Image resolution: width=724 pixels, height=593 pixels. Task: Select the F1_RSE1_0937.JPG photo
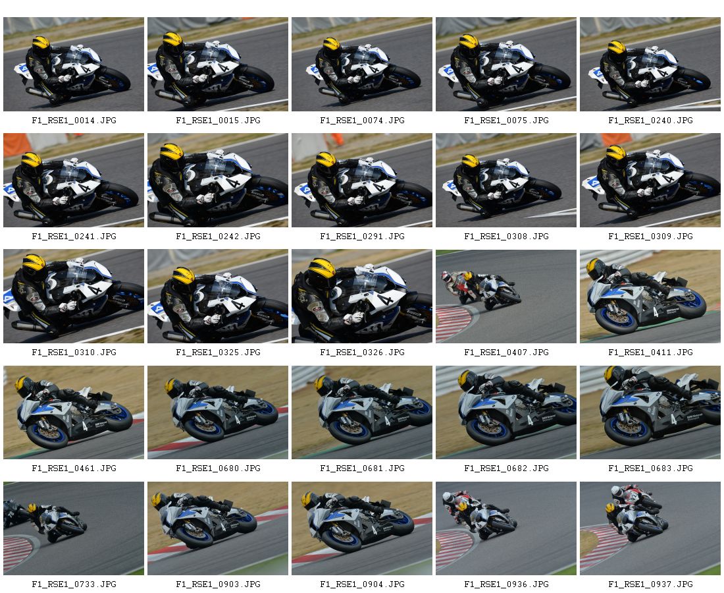650,528
